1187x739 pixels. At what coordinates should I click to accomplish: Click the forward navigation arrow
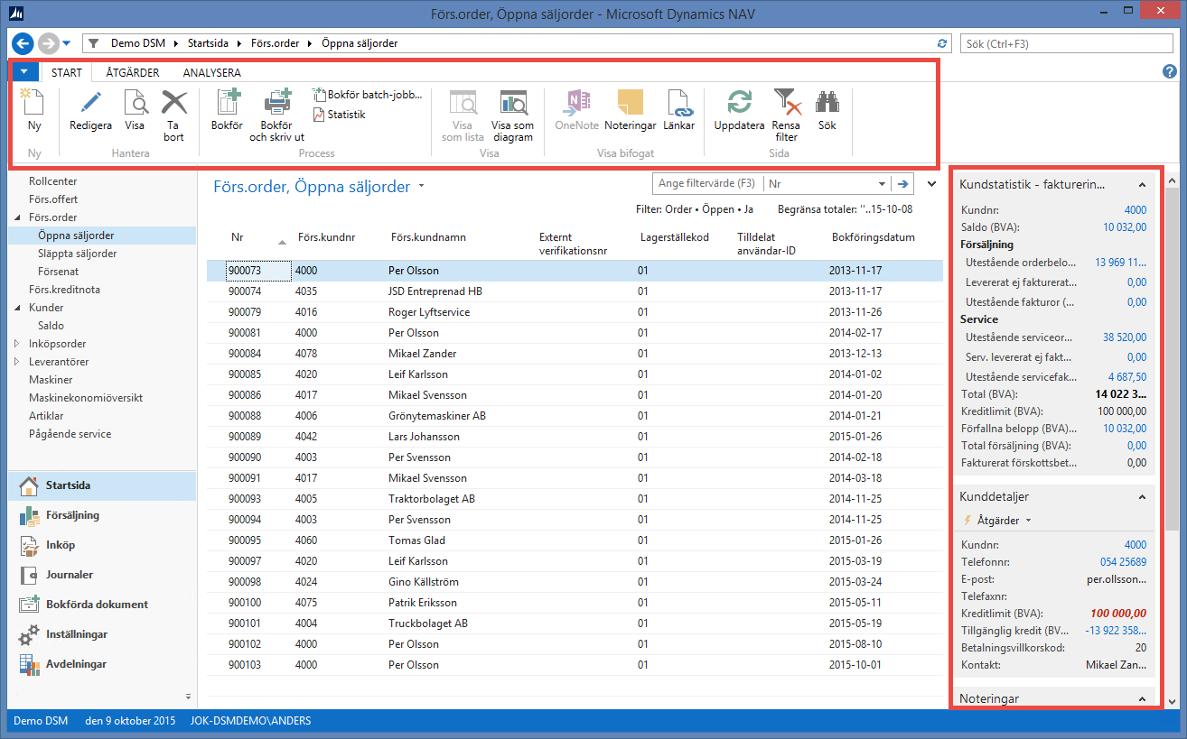[48, 43]
